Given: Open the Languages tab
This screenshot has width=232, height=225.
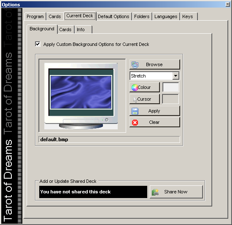Looking at the screenshot, I should pyautogui.click(x=166, y=16).
